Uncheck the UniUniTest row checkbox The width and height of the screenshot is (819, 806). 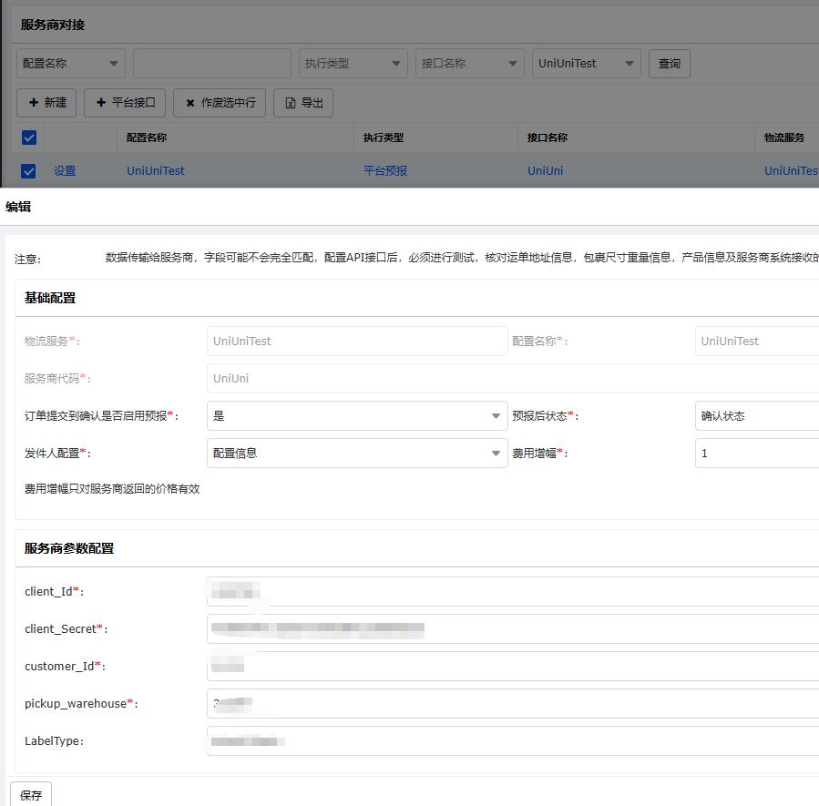[x=29, y=171]
